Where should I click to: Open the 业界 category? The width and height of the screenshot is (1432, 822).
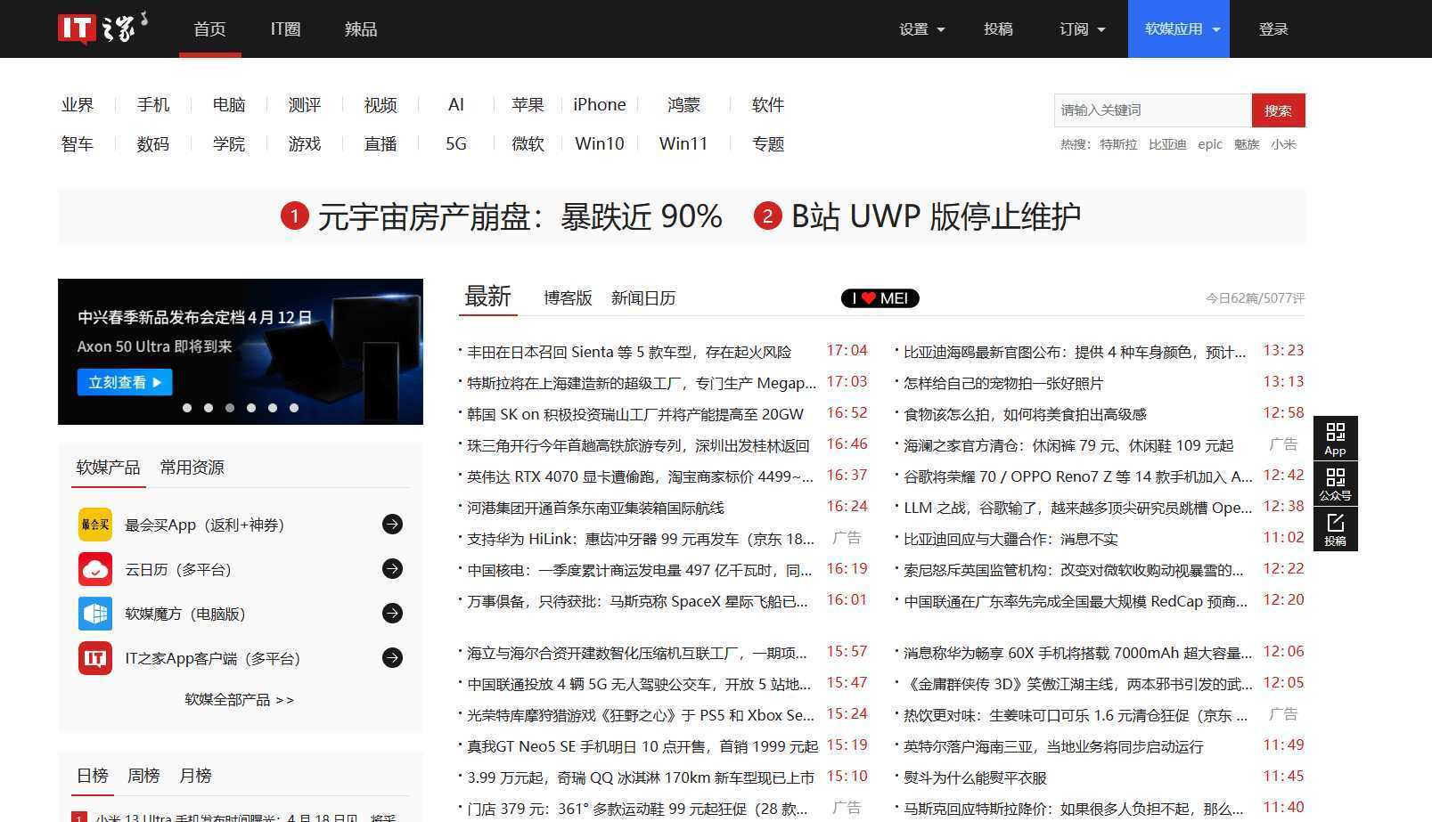[x=78, y=105]
